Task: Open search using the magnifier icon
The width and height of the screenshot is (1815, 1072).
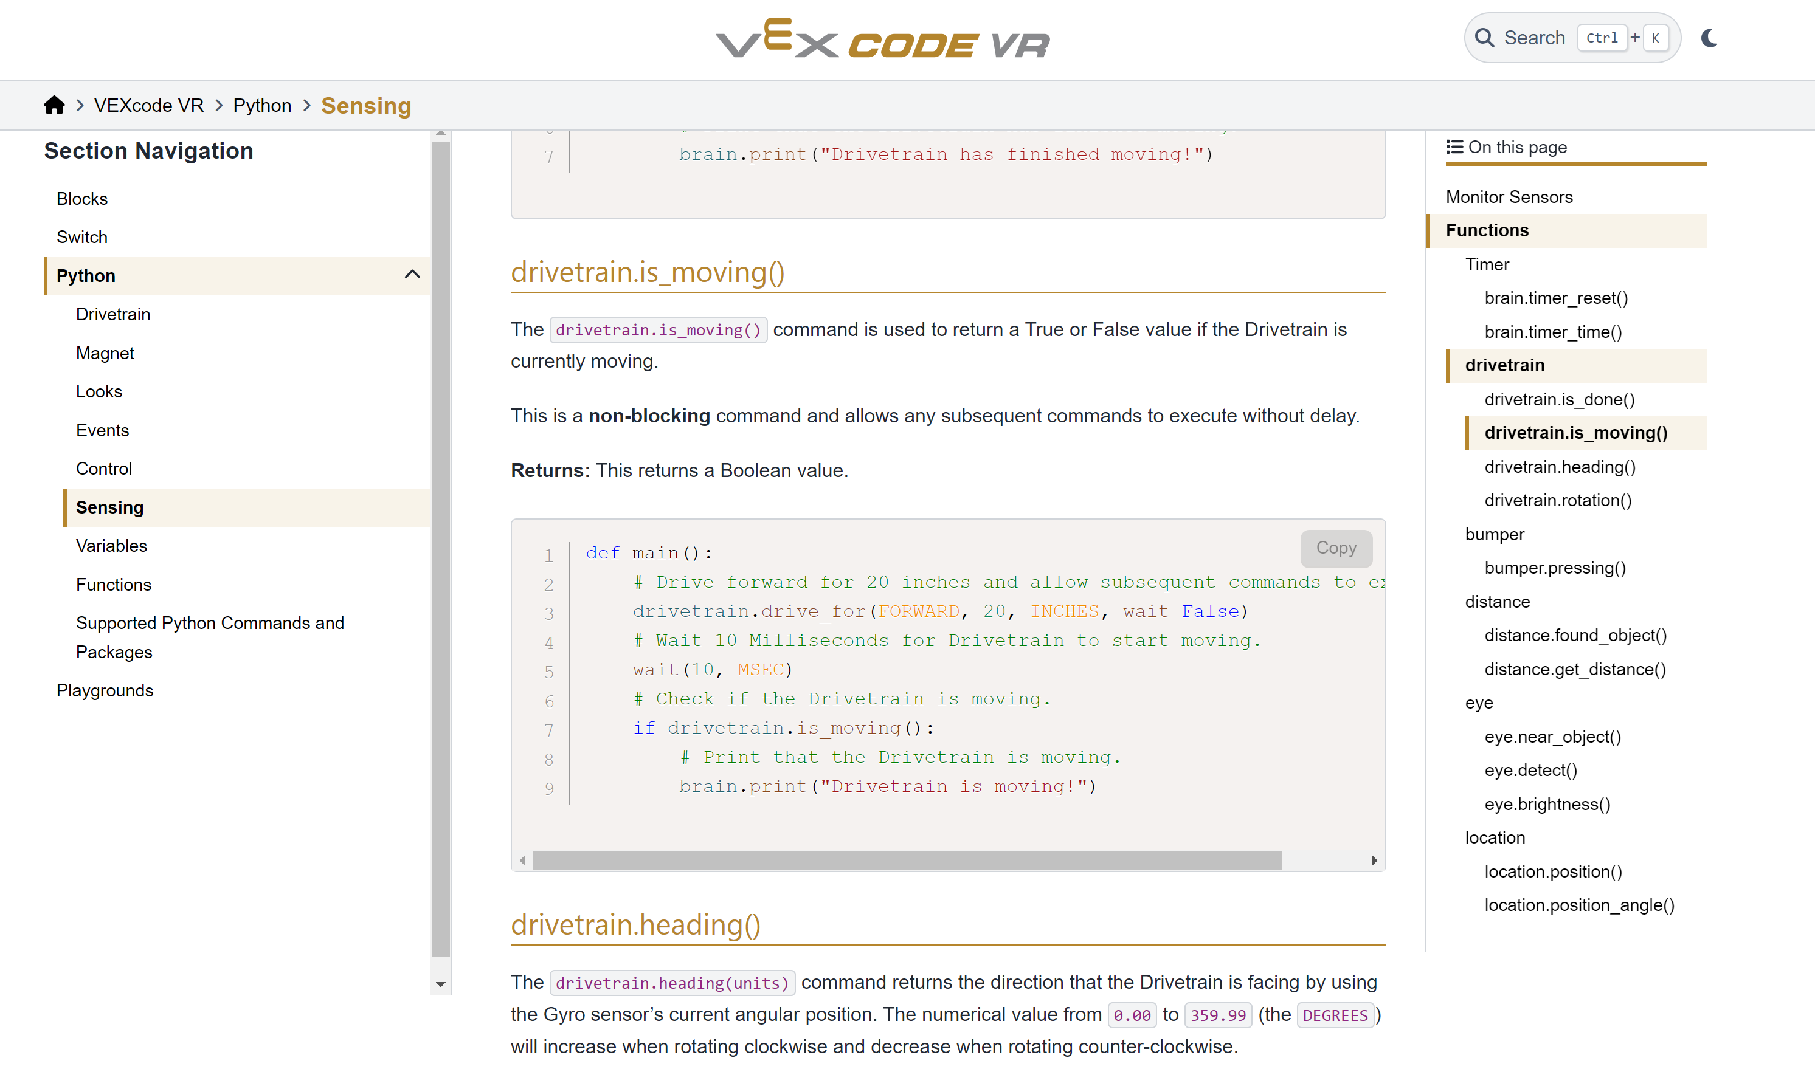Action: pyautogui.click(x=1485, y=37)
